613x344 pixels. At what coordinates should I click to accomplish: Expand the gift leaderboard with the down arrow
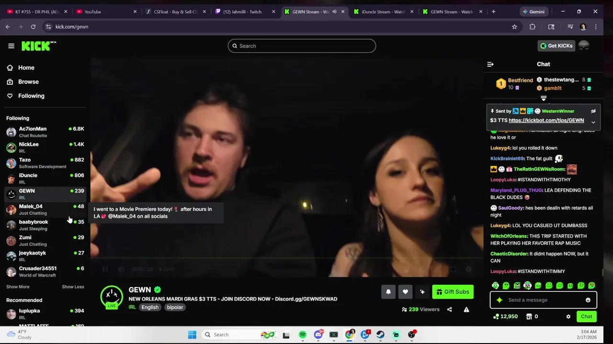(x=544, y=98)
